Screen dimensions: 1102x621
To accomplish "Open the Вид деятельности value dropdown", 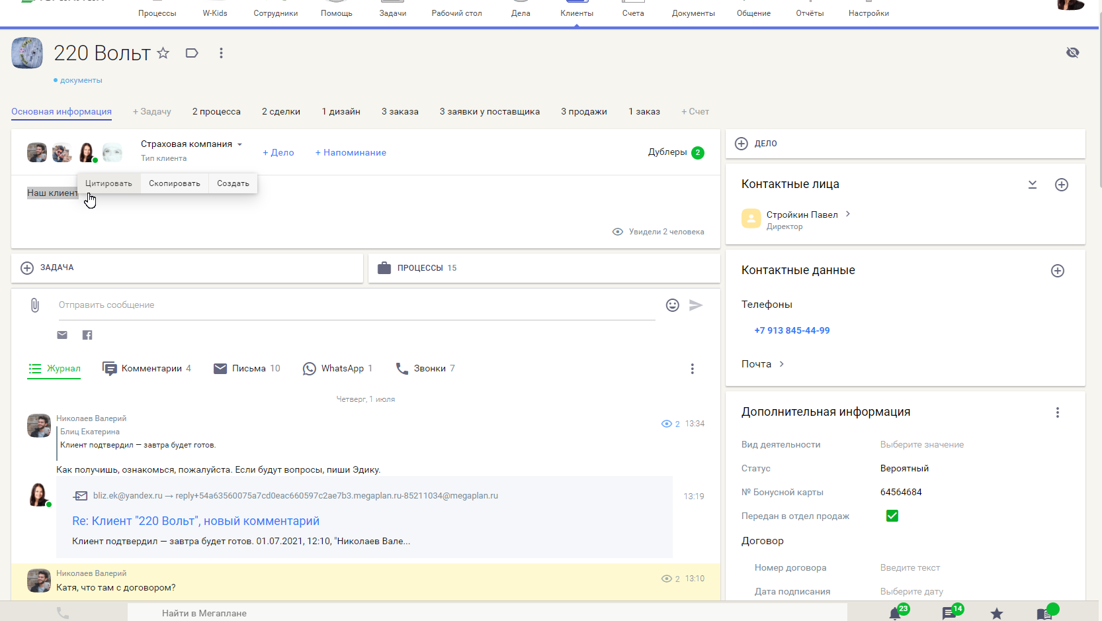I will (x=921, y=445).
